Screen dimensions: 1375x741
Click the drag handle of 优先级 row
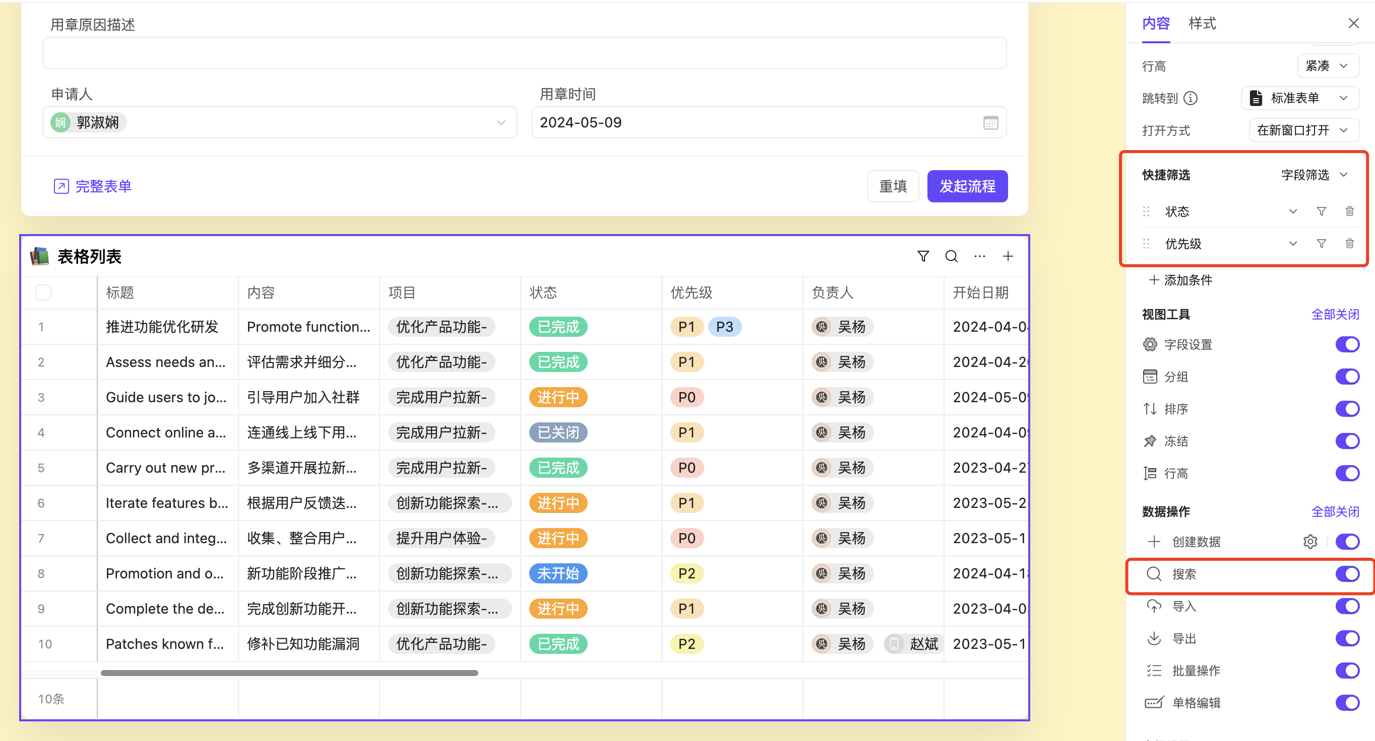pyautogui.click(x=1146, y=244)
